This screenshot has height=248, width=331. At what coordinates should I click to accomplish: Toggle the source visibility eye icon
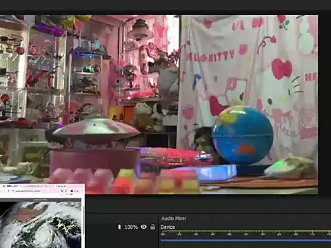[143, 227]
